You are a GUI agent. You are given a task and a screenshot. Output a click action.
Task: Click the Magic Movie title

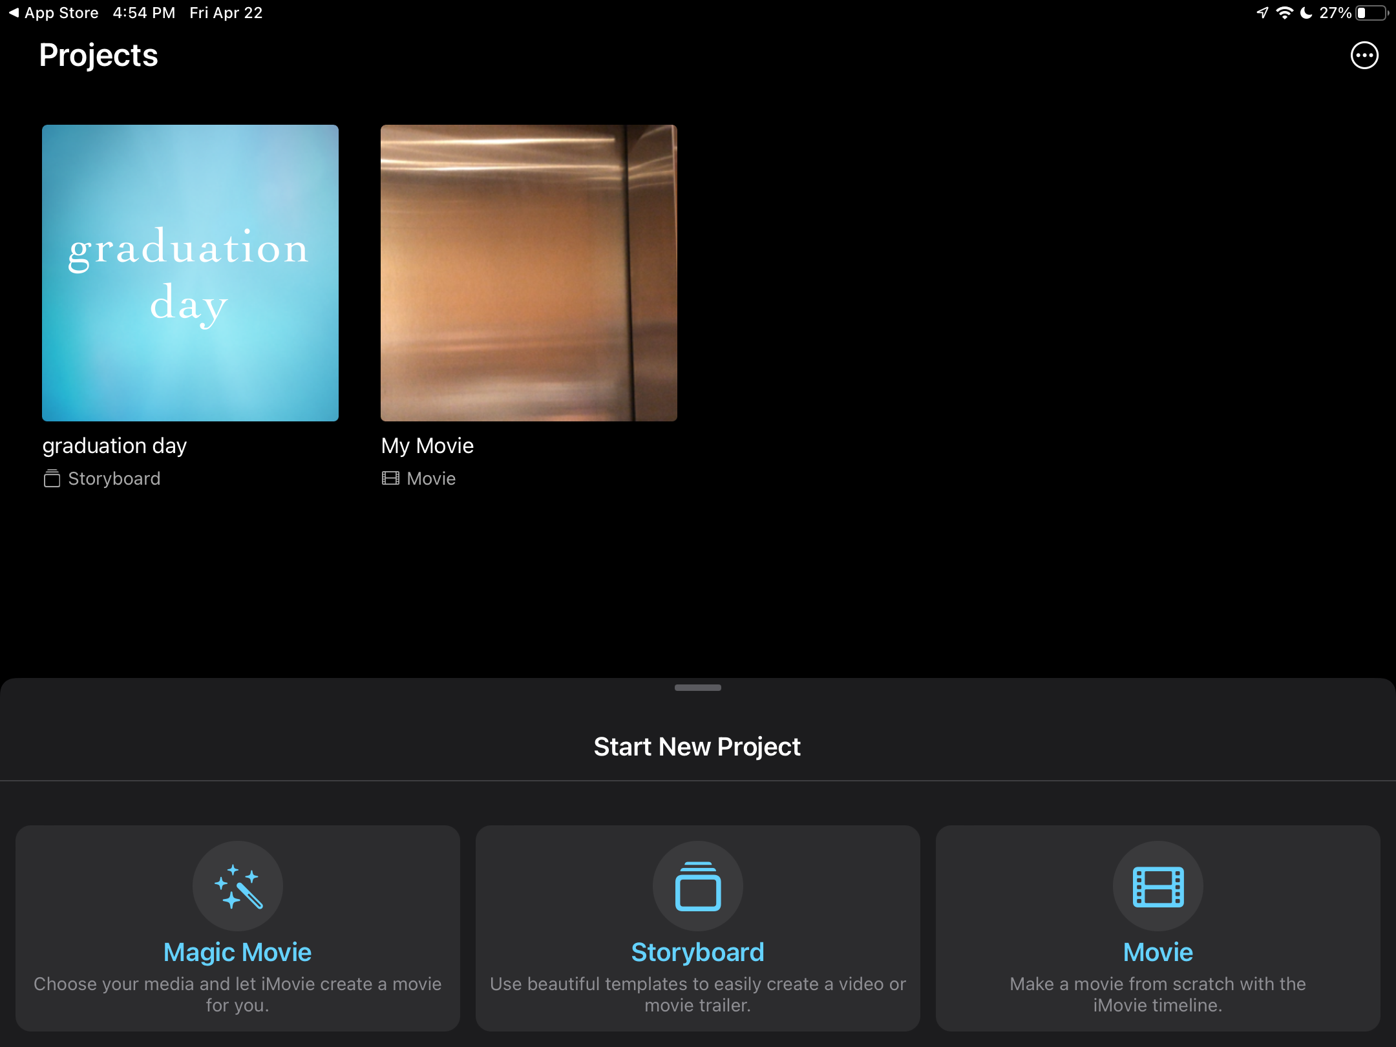pos(238,952)
